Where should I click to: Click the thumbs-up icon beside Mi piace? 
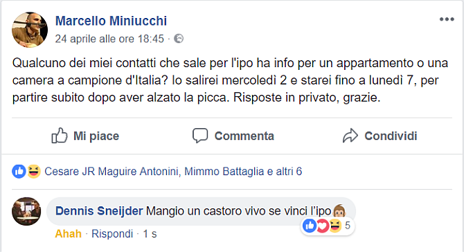point(60,136)
